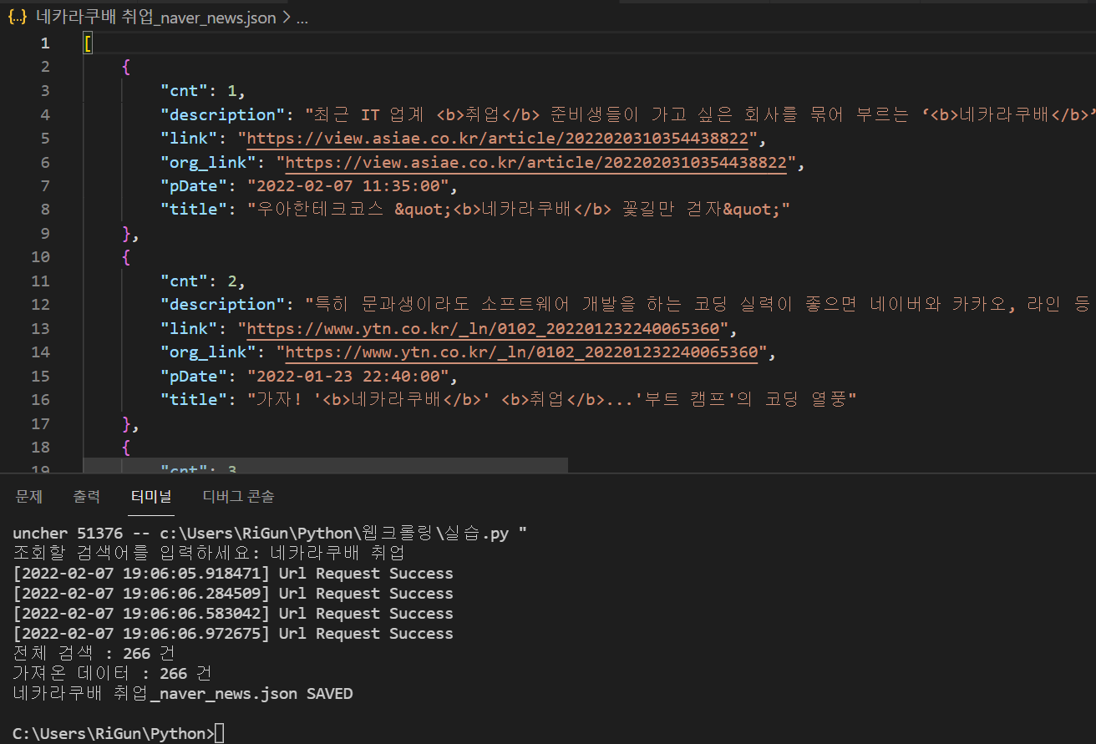Click line number 18 in the gutter
This screenshot has width=1096, height=744.
[40, 447]
